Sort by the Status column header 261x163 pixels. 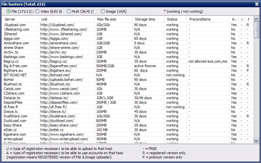pos(176,19)
